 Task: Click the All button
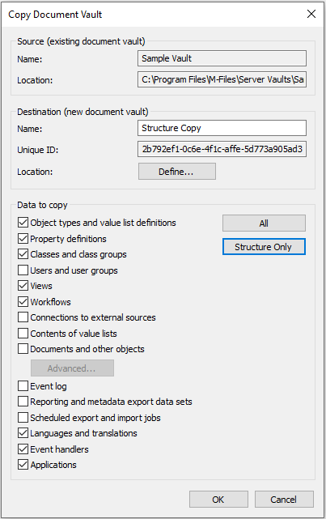click(264, 223)
